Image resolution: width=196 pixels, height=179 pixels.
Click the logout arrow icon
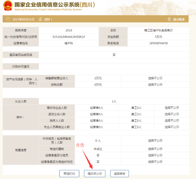point(169,19)
